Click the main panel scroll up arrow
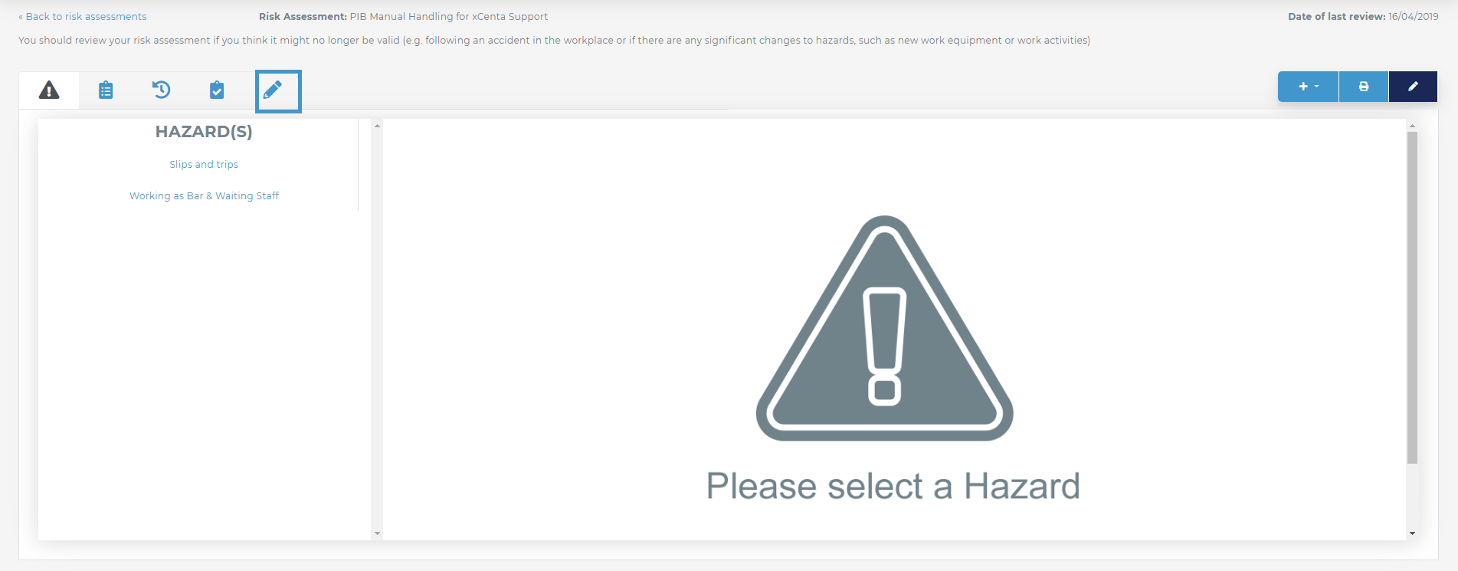The image size is (1458, 571). pos(1412,126)
